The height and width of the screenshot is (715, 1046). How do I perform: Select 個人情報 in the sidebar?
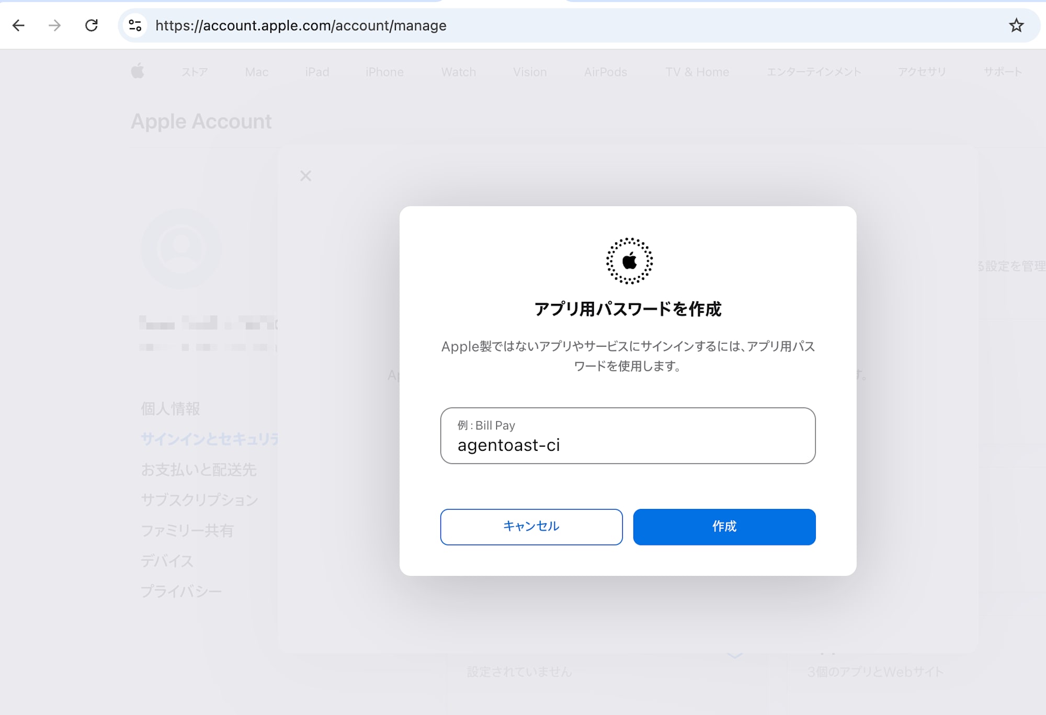[x=170, y=408]
